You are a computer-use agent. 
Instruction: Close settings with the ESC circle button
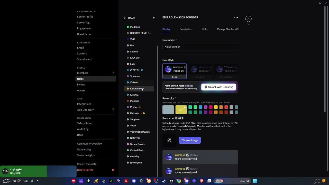[248, 19]
